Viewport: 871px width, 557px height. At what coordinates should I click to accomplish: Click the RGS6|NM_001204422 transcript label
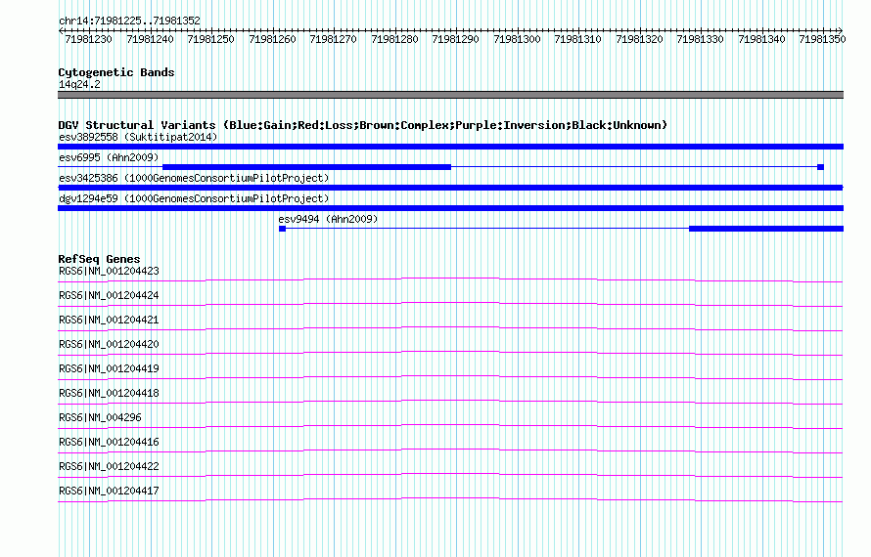tap(109, 466)
